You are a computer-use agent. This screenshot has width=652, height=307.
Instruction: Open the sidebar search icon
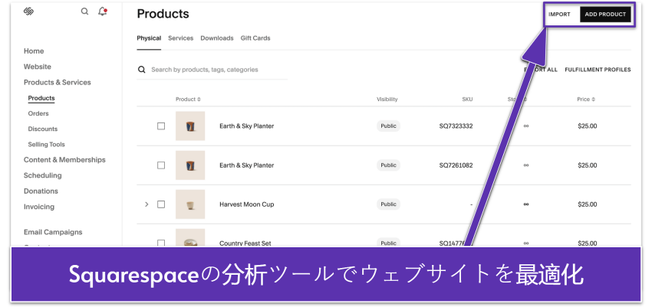[85, 11]
